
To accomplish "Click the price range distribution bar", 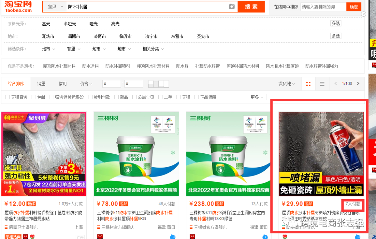I will pos(158,84).
